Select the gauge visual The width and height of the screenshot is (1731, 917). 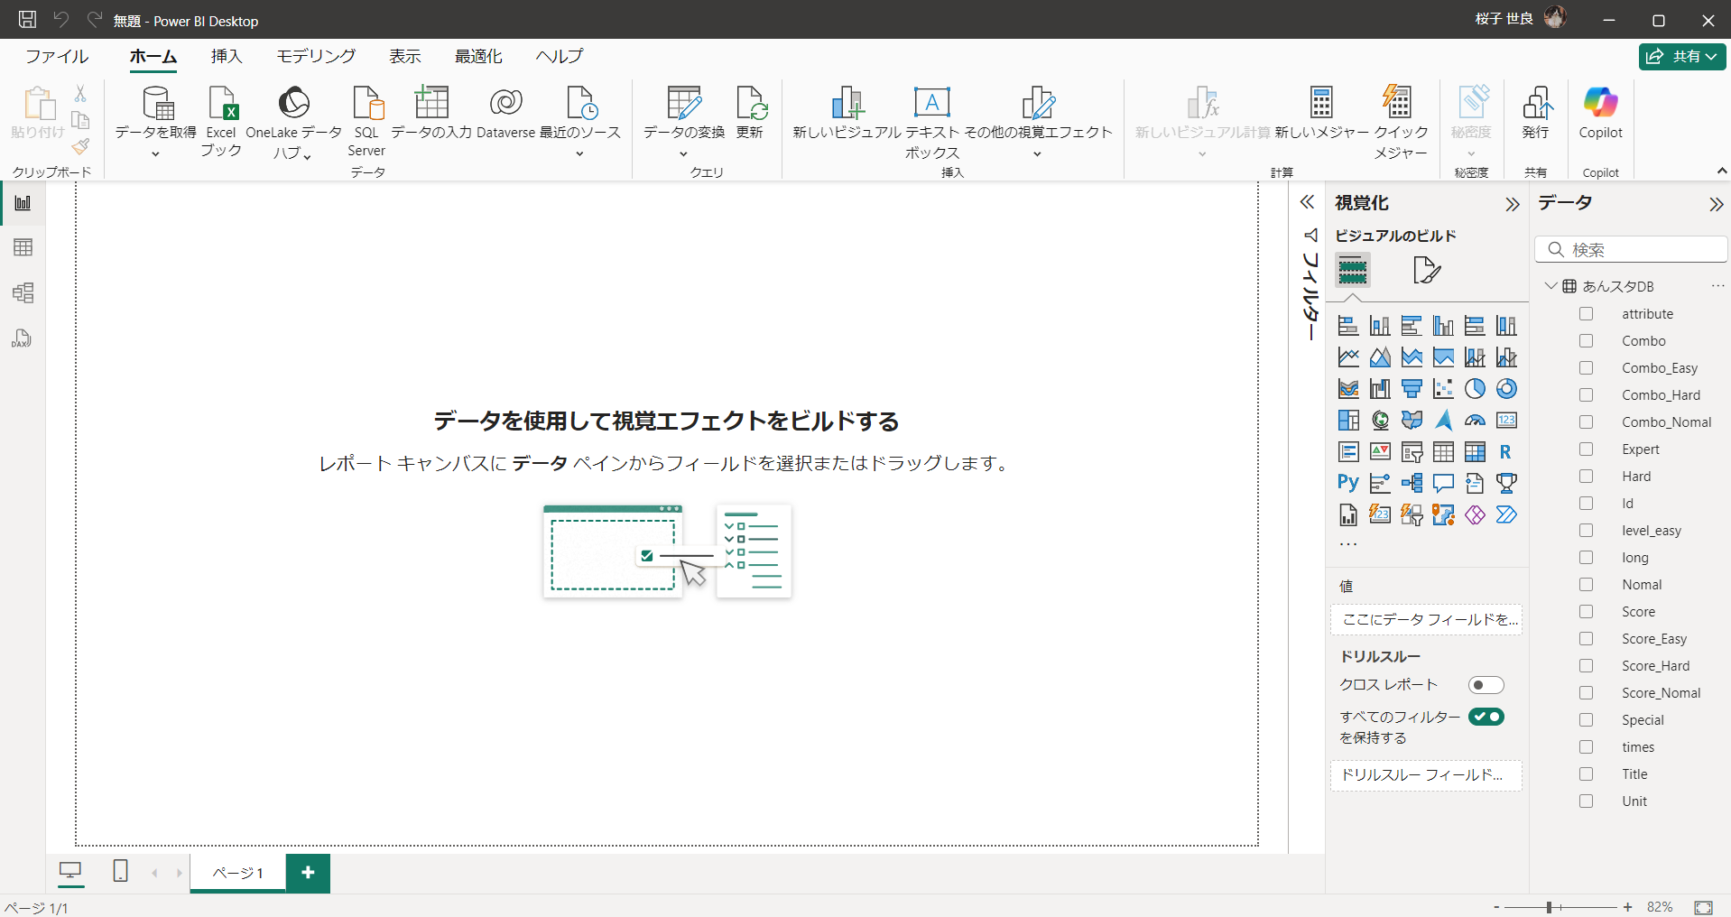1475,420
